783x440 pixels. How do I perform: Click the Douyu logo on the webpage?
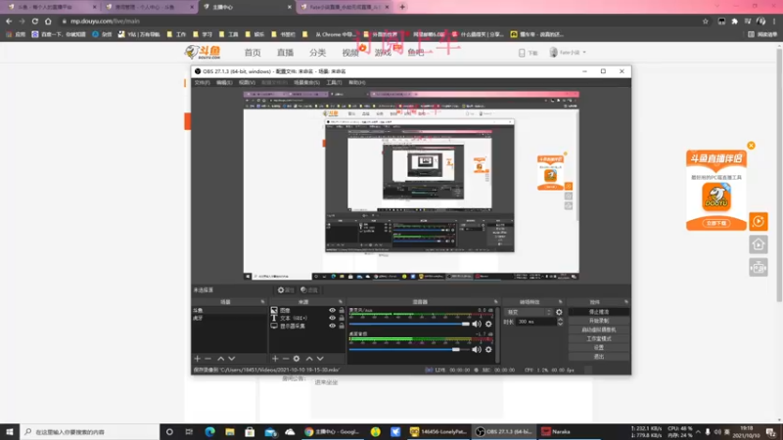(x=203, y=52)
